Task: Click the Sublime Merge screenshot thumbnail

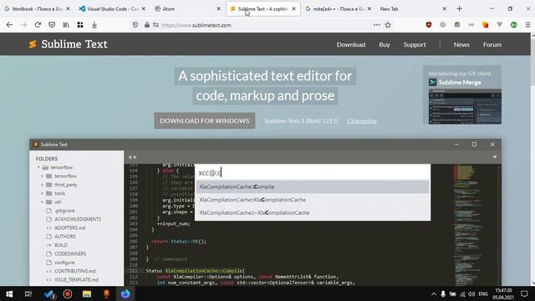Action: point(465,106)
